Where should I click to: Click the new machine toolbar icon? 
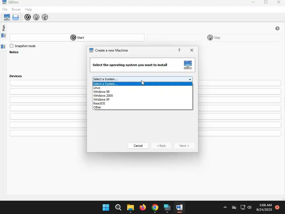point(7,17)
